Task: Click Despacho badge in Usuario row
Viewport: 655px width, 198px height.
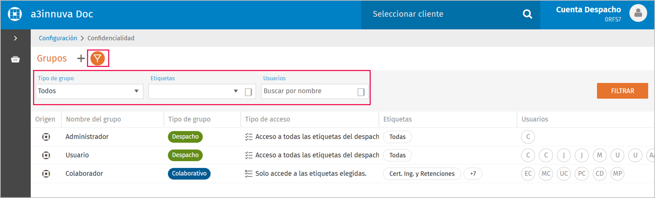Action: coord(185,155)
